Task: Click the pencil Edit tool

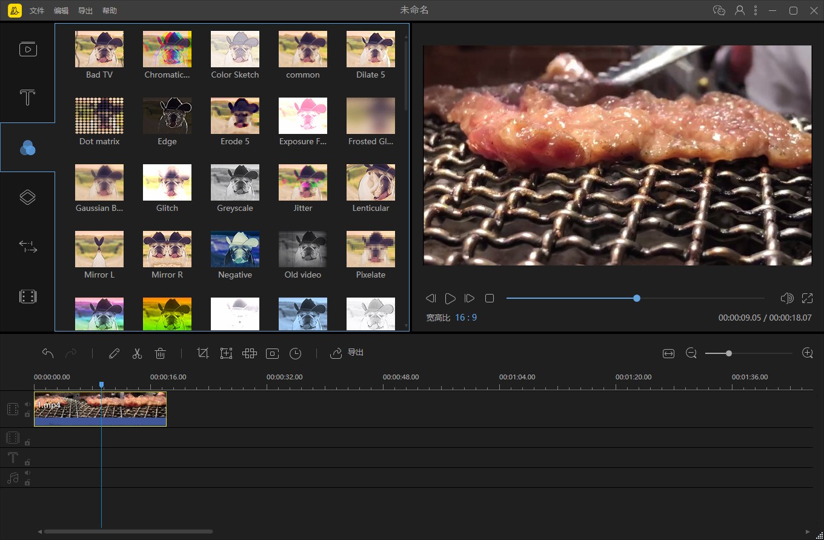Action: [114, 353]
